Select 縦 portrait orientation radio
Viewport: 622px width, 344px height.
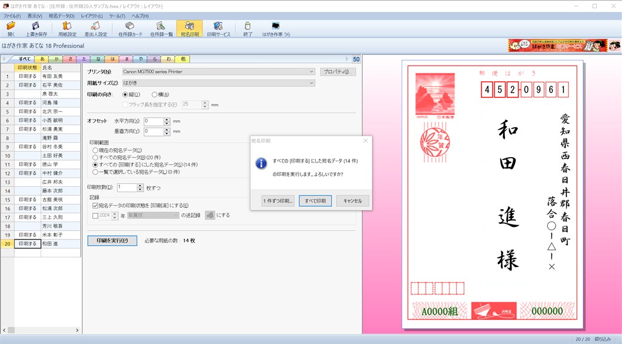pyautogui.click(x=125, y=94)
